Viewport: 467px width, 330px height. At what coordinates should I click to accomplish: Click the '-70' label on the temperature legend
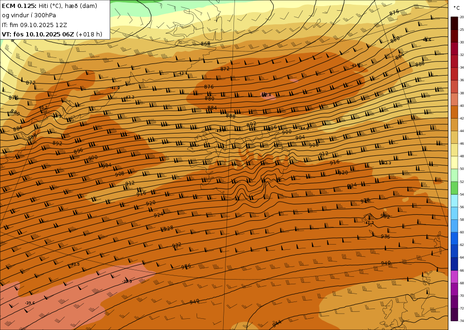(x=462, y=296)
